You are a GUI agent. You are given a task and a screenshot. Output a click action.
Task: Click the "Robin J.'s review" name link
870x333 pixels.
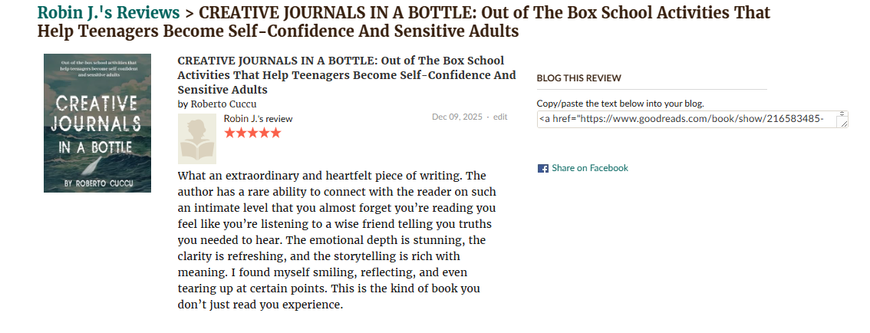[258, 119]
